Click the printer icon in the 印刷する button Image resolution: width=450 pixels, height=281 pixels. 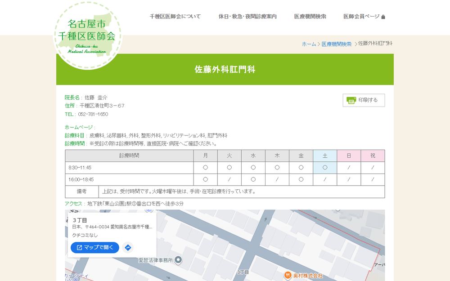351,100
